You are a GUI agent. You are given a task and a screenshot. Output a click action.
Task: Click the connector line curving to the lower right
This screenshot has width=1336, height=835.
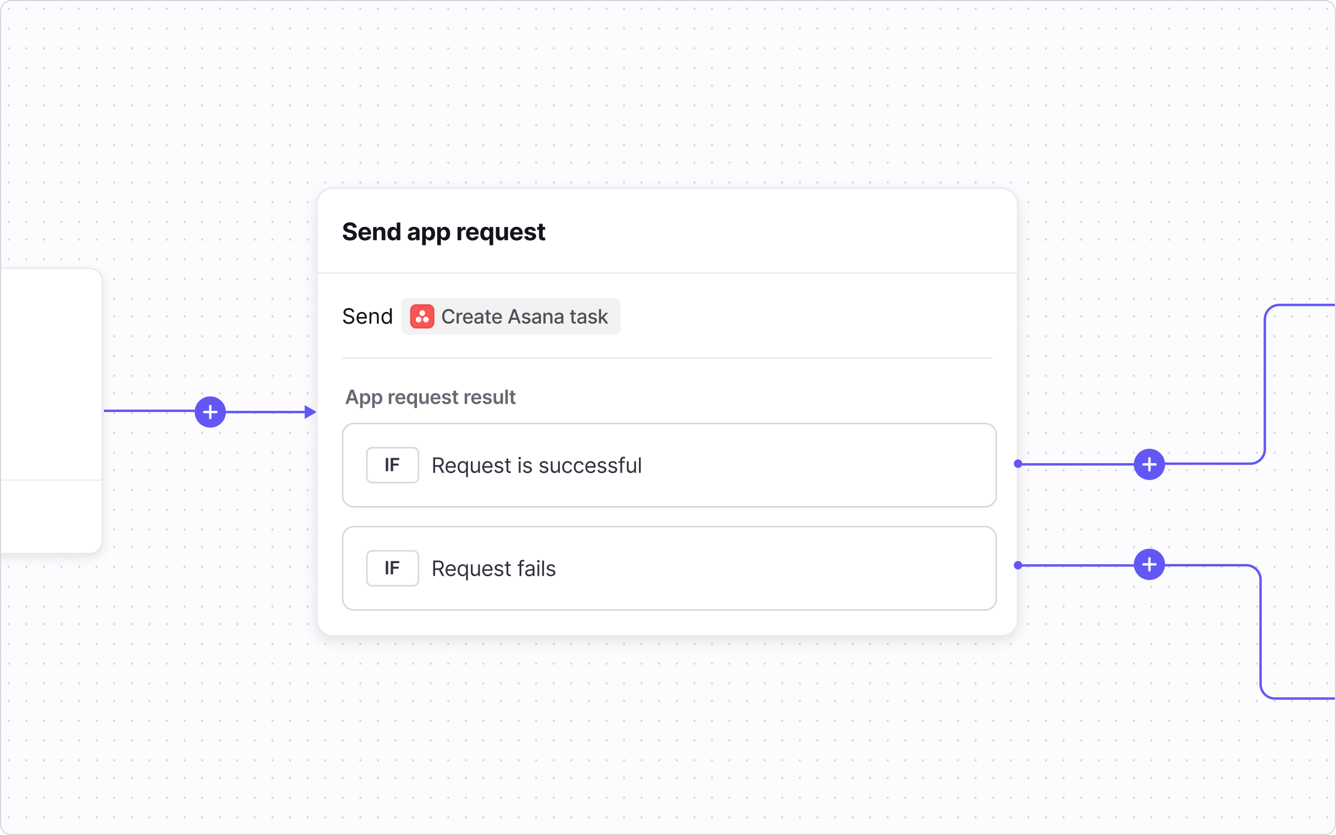(1261, 635)
